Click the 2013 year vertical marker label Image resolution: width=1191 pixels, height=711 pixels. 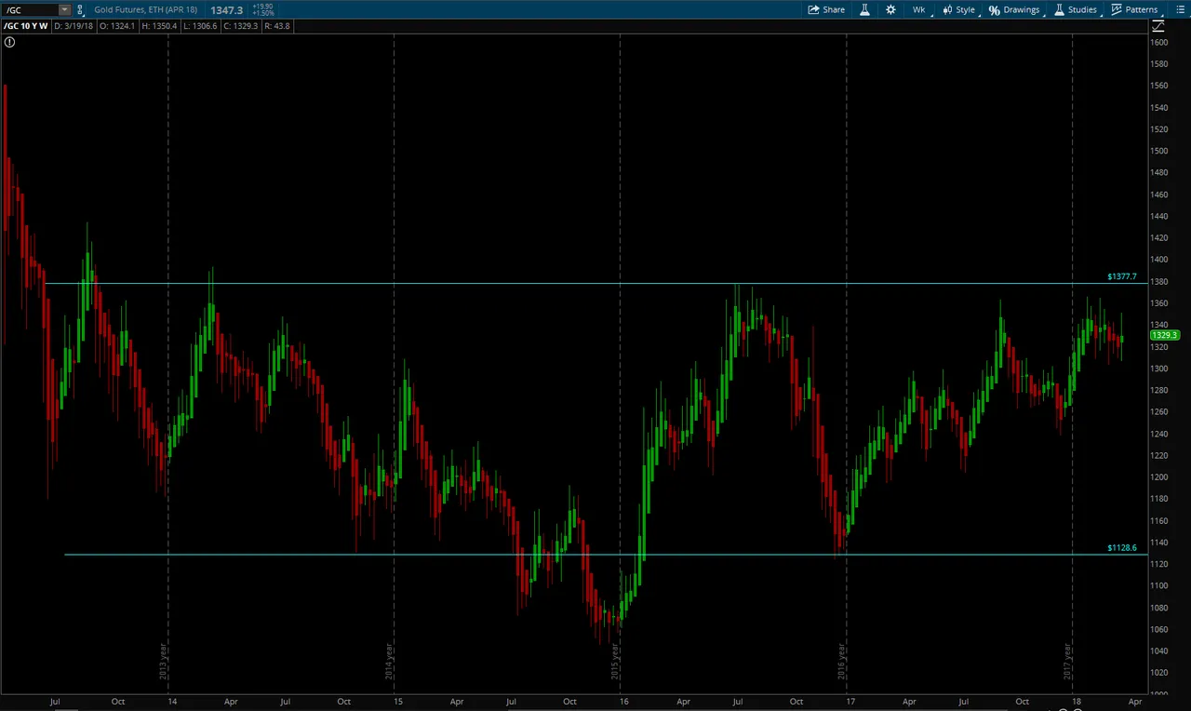(163, 661)
